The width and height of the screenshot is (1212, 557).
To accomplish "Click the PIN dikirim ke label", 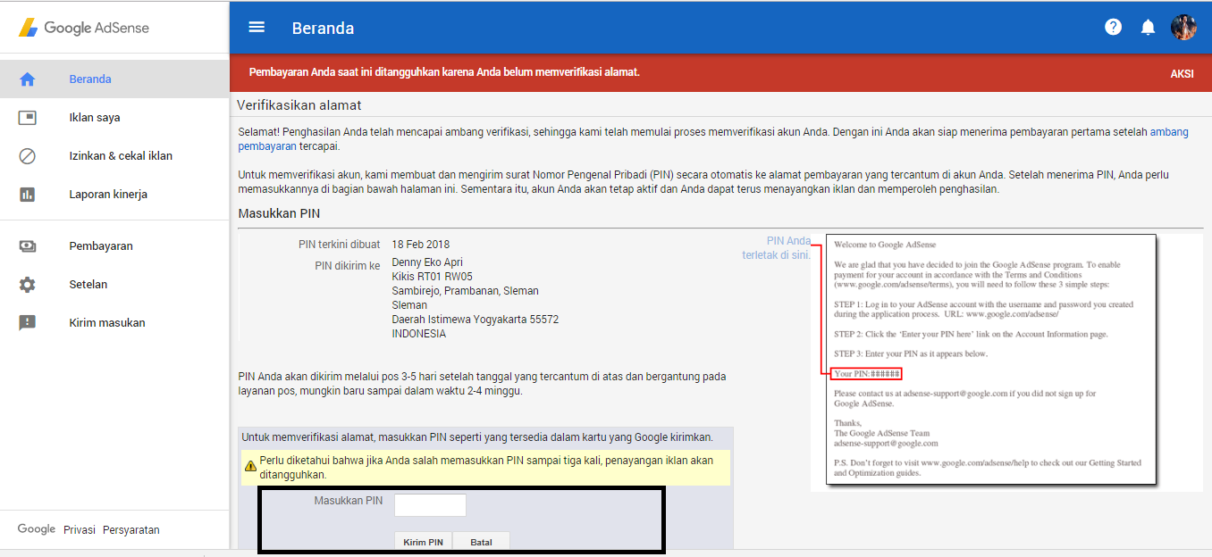I will (348, 266).
